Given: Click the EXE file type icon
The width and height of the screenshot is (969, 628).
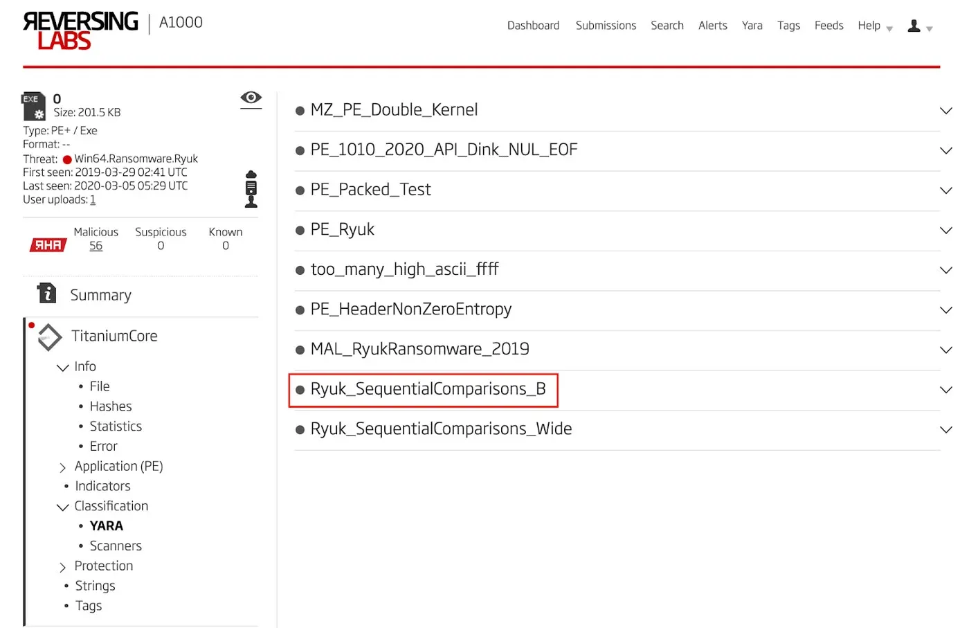Looking at the screenshot, I should point(33,106).
